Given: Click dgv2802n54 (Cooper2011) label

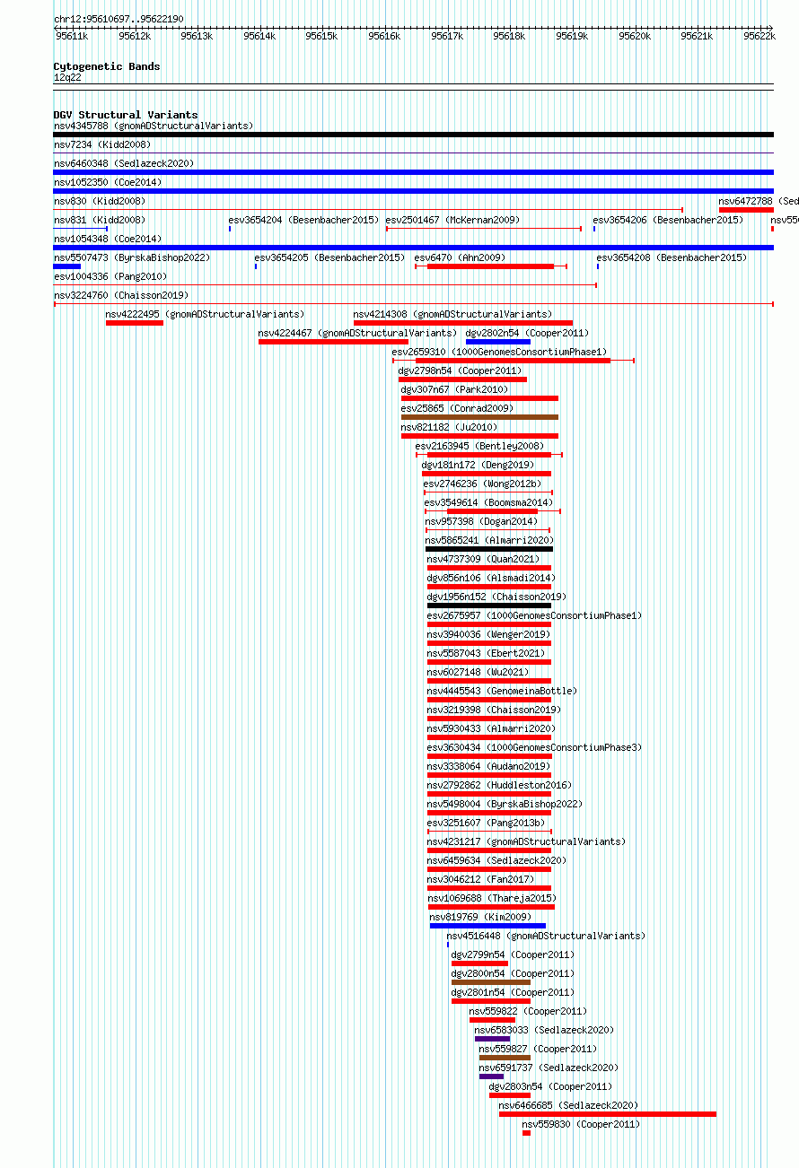Looking at the screenshot, I should [528, 333].
